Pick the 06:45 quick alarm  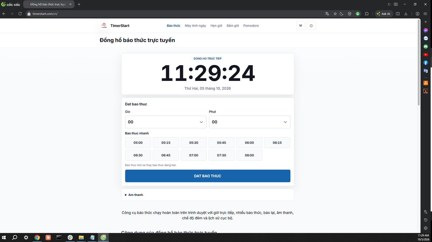pyautogui.click(x=166, y=155)
